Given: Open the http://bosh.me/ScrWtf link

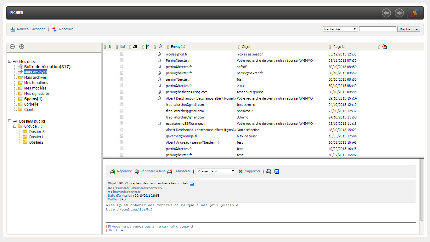Looking at the screenshot, I should 129,210.
